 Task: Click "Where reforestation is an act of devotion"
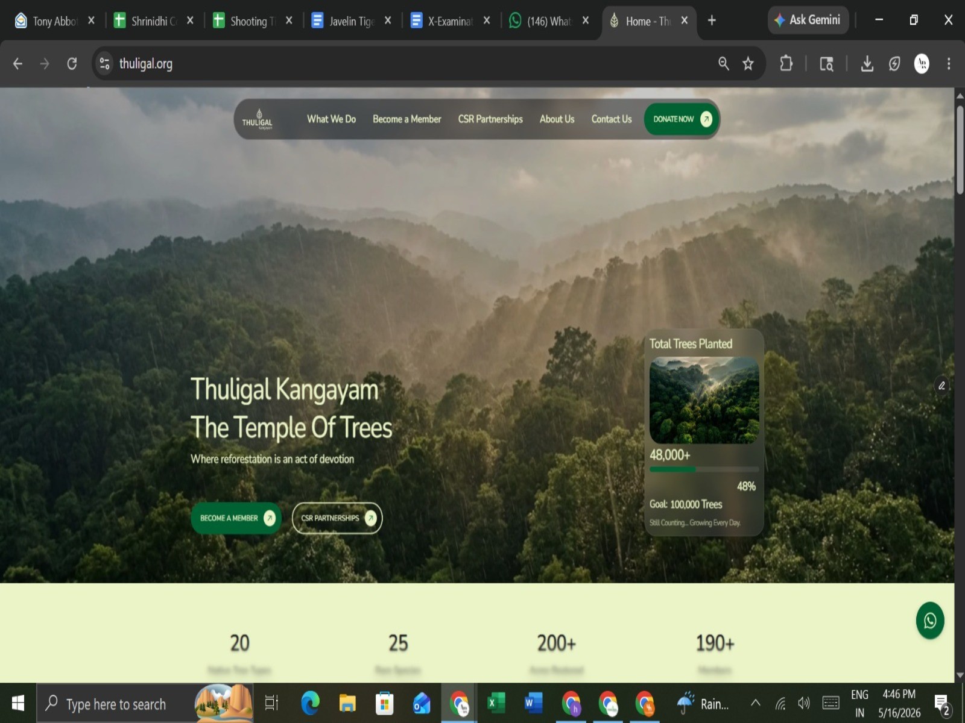[x=273, y=459]
